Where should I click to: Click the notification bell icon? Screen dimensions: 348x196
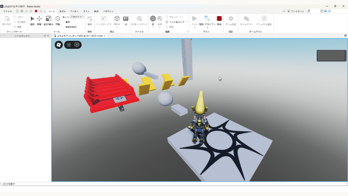click(x=308, y=11)
